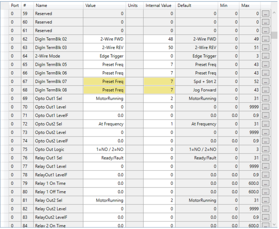Select highlighted Value cell of DigIn TermBlk 08
Screen dimensions: 279x229
coord(104,90)
